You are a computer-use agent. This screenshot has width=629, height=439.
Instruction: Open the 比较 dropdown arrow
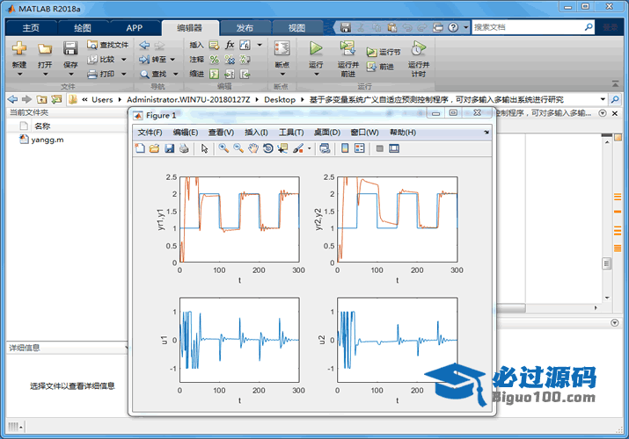[x=123, y=59]
